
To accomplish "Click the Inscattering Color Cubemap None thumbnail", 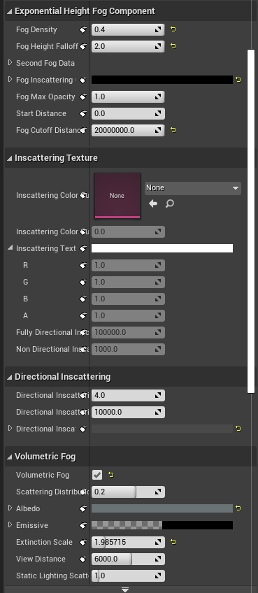I will (x=117, y=196).
